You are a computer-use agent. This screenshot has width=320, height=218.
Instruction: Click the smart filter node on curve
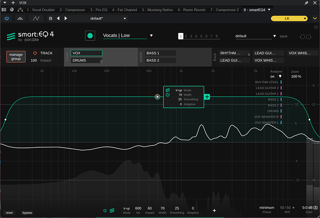(x=157, y=97)
